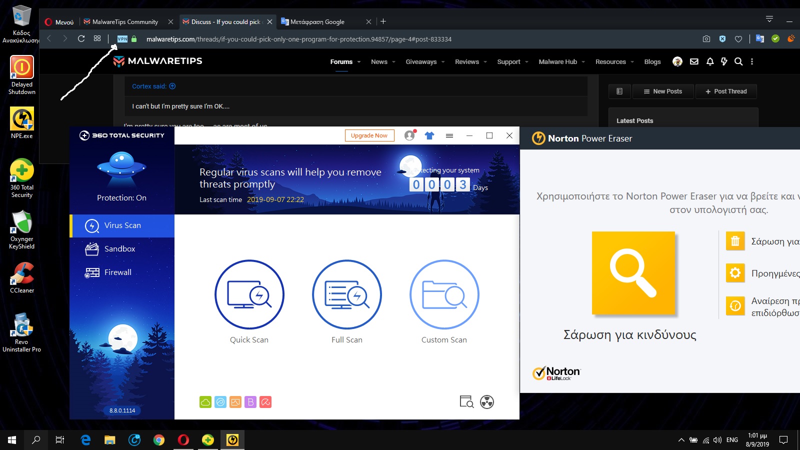The width and height of the screenshot is (800, 450).
Task: Toggle the Opera ad blocker shield icon
Action: coord(722,39)
